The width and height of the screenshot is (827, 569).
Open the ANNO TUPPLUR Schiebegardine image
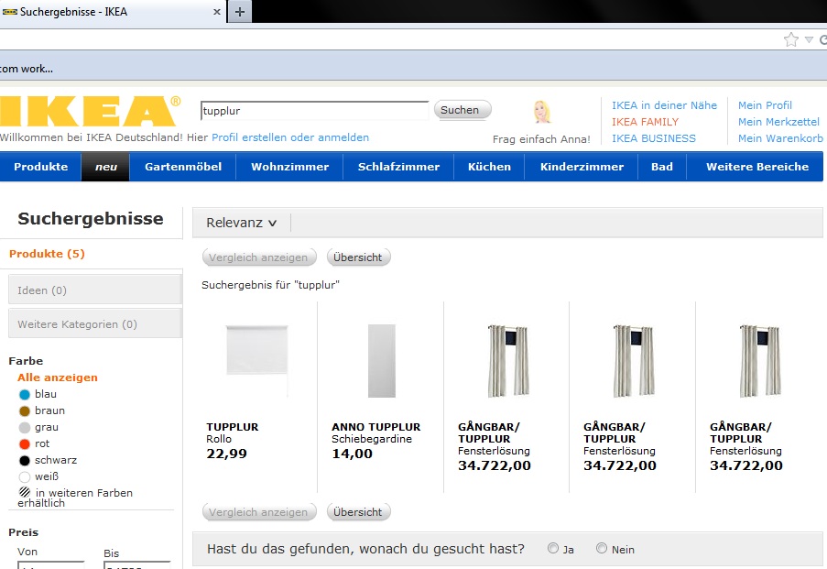point(381,360)
